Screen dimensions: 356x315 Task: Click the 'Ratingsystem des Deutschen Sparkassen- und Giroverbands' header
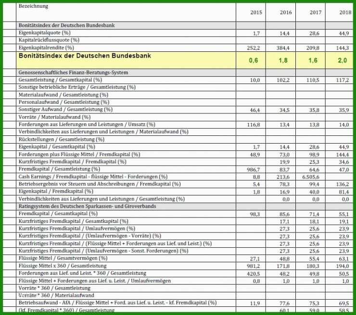point(88,206)
